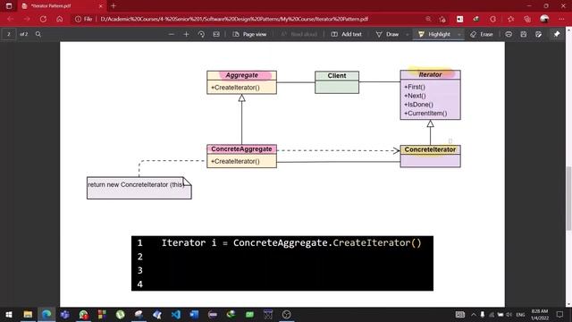This screenshot has width=572, height=322.
Task: Open Visual Studio Code from taskbar
Action: [175, 314]
